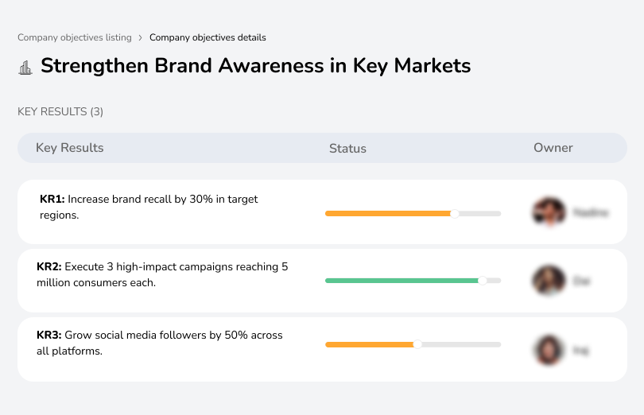The image size is (644, 415).
Task: Click the Company objectives details breadcrumb
Action: (208, 37)
